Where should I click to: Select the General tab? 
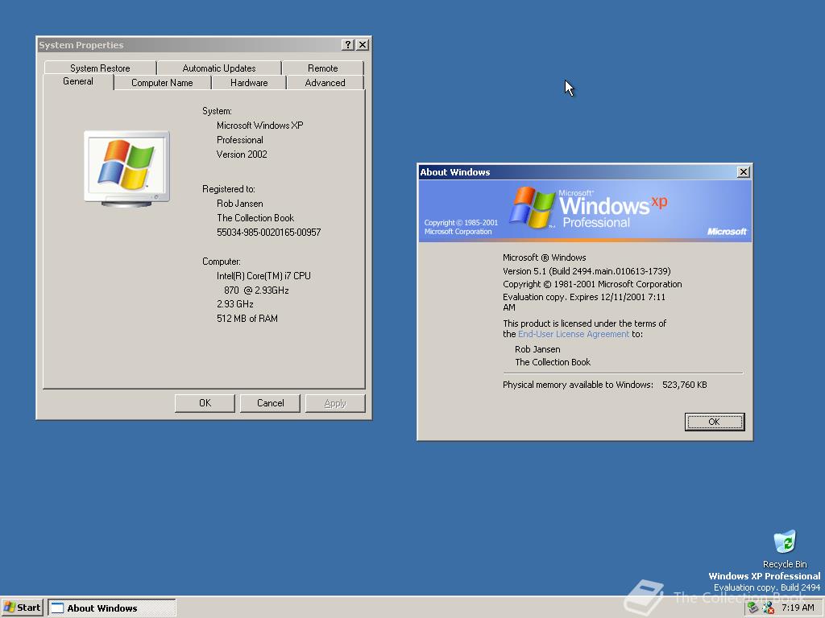coord(78,81)
